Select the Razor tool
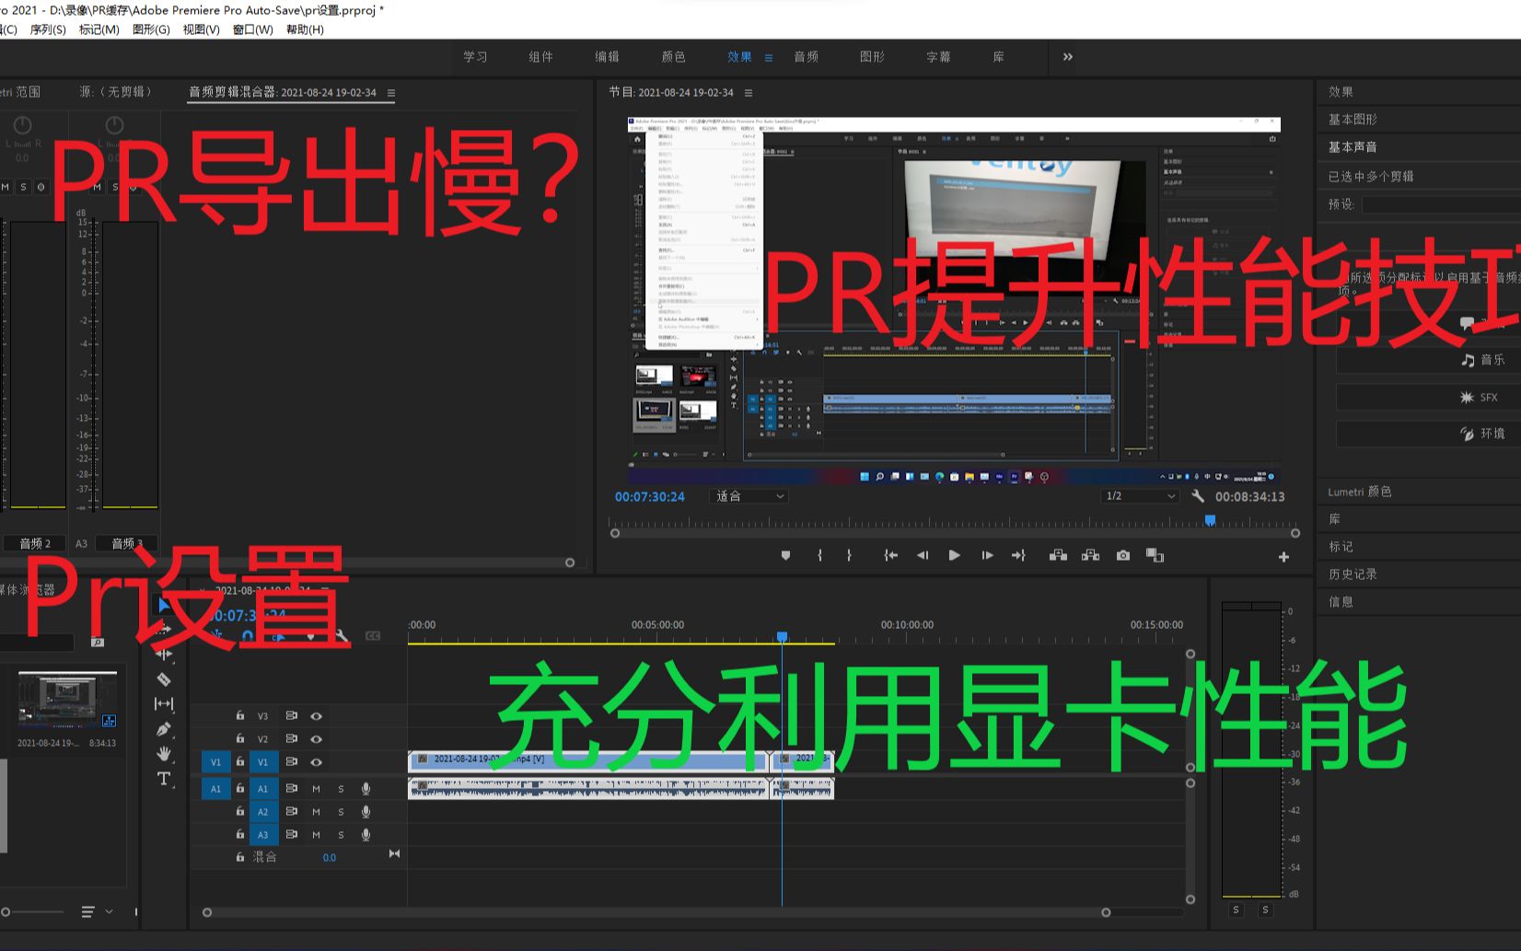 tap(164, 679)
